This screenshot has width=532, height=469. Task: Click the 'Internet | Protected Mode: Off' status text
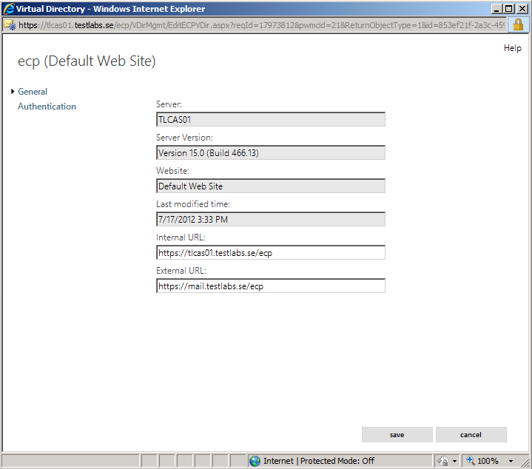319,461
